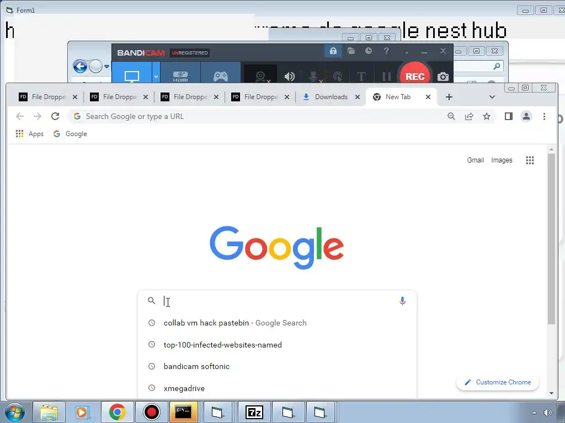565x423 pixels.
Task: Click the Google search box
Action: pos(278,301)
